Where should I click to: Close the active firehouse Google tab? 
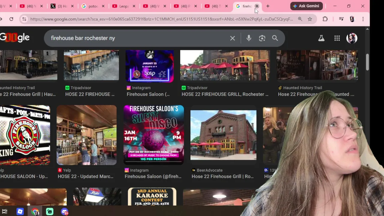point(257,6)
